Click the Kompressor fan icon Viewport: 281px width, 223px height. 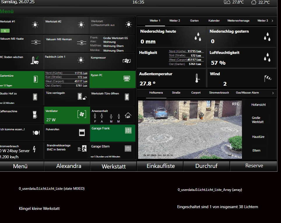click(127, 61)
